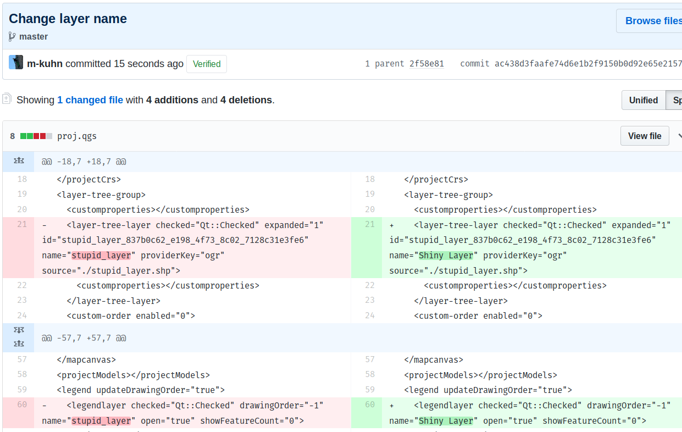Image resolution: width=682 pixels, height=432 pixels.
Task: Toggle the file list icon beside Showing
Action: coord(7,99)
